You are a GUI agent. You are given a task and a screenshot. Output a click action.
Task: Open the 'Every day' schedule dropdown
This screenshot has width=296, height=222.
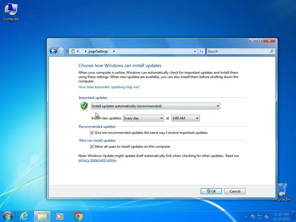pyautogui.click(x=143, y=118)
